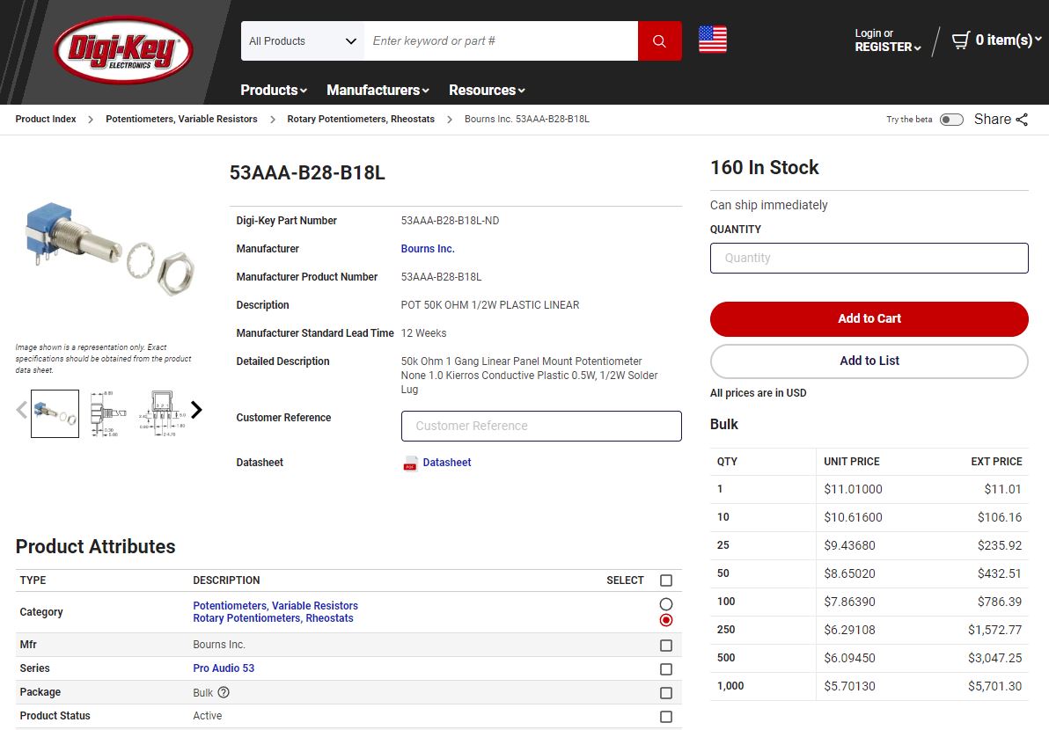This screenshot has width=1049, height=730.
Task: Toggle the Try the beta switch
Action: tap(951, 120)
